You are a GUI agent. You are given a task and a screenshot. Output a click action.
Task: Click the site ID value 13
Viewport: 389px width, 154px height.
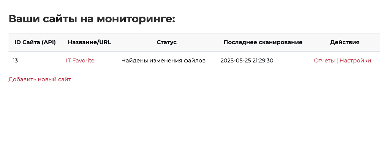pyautogui.click(x=15, y=61)
